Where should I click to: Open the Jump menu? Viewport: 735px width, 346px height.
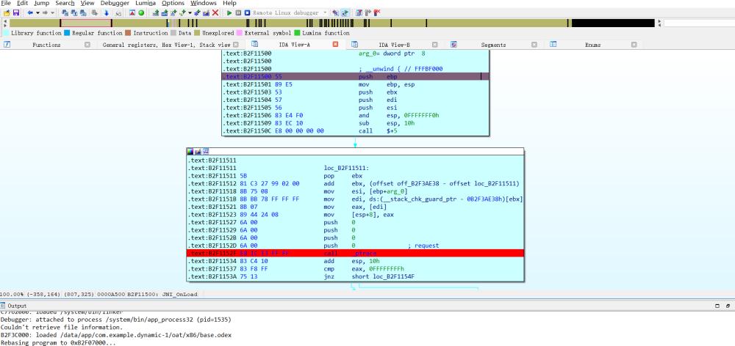pos(41,3)
